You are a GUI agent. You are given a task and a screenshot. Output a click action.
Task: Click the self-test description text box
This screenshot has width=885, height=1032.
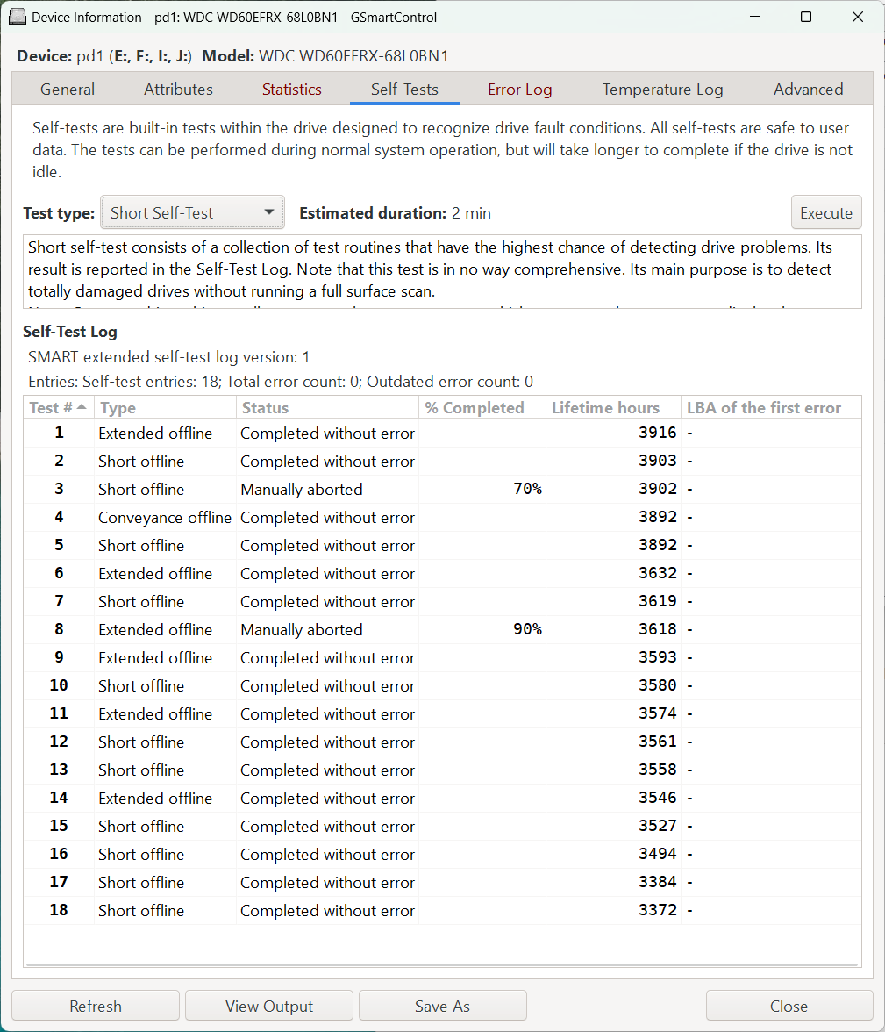(x=442, y=271)
